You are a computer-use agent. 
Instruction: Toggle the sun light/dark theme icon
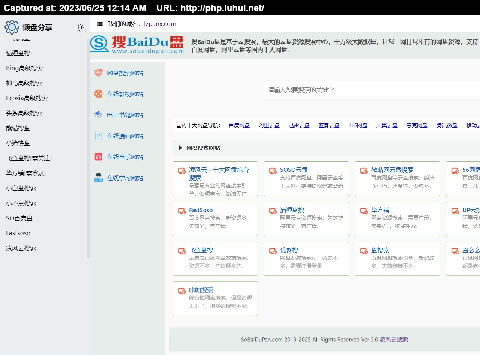click(80, 27)
